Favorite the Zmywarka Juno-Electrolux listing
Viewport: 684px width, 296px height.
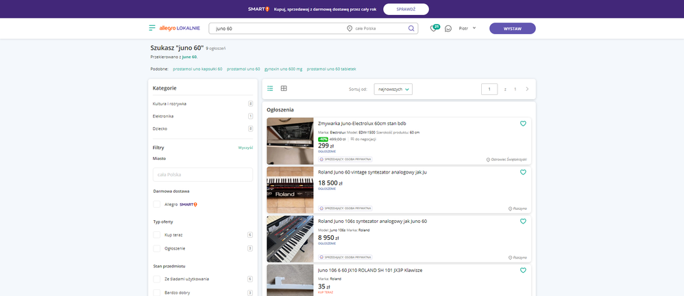click(523, 124)
